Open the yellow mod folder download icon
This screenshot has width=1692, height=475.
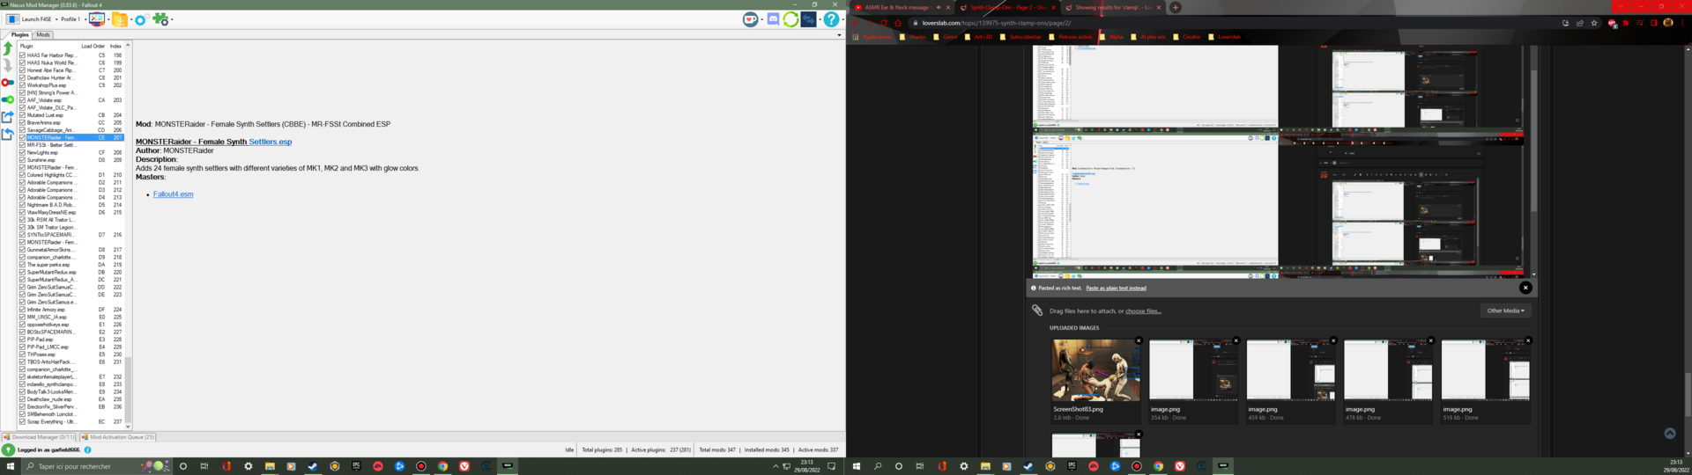point(119,19)
